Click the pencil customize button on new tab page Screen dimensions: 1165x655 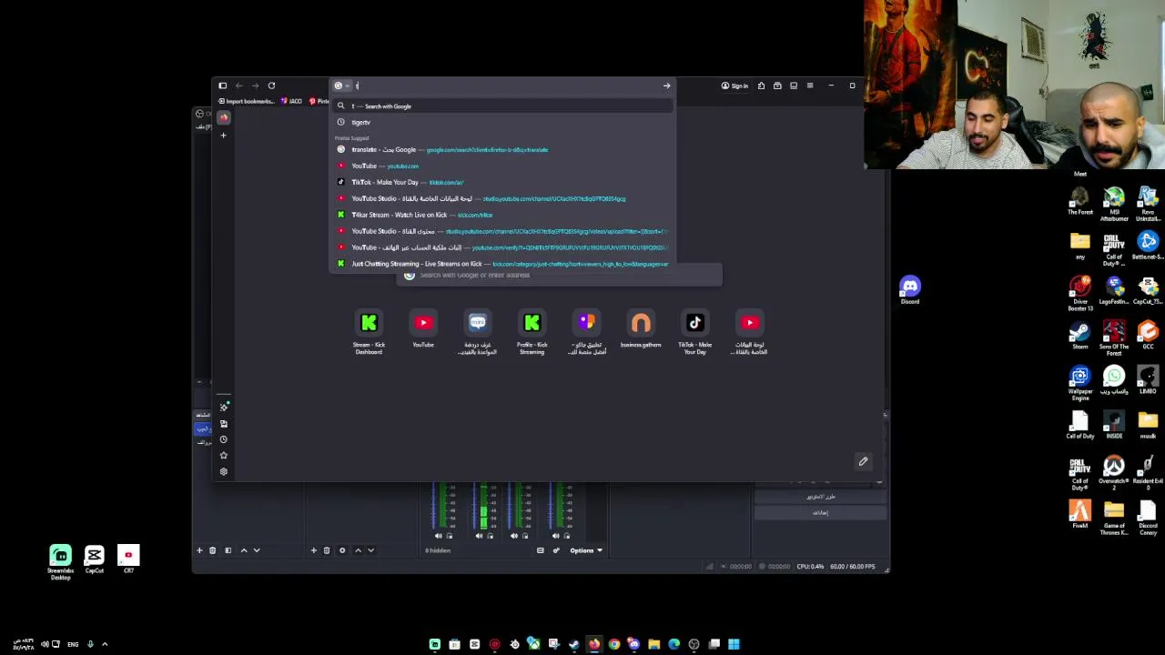pyautogui.click(x=863, y=461)
